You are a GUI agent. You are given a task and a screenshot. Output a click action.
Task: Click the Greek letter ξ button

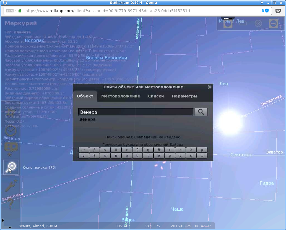pyautogui.click(x=94, y=156)
